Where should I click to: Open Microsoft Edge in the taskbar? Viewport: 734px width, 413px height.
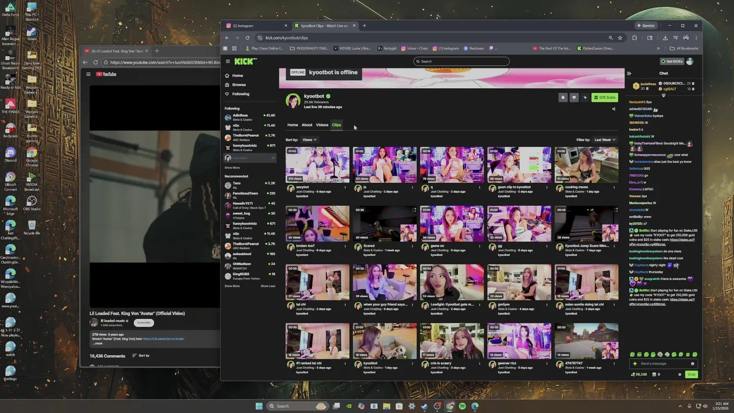(x=475, y=406)
